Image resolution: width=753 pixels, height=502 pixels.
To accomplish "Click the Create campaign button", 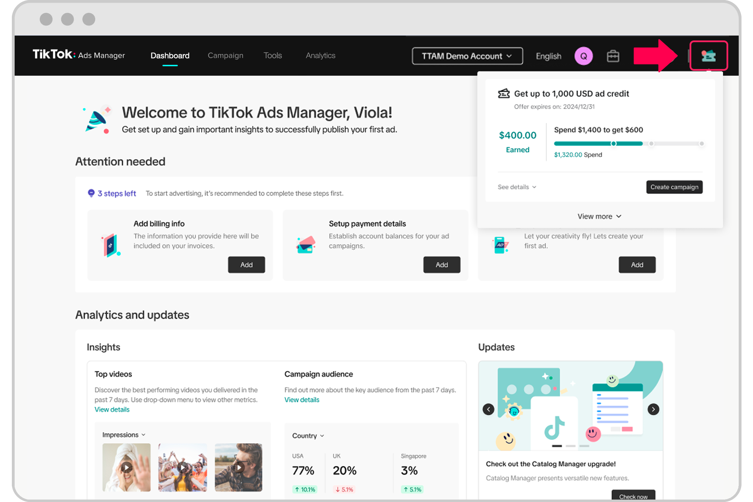I will pos(674,187).
